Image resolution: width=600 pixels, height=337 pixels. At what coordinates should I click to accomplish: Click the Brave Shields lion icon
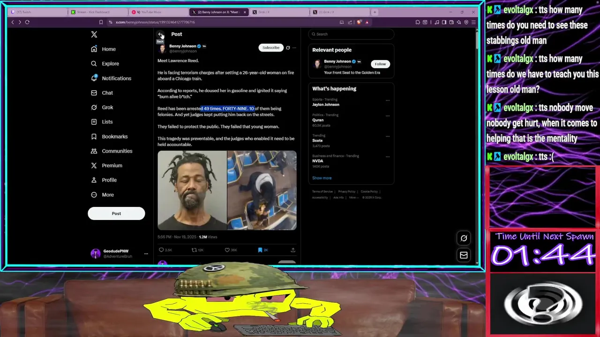[359, 22]
